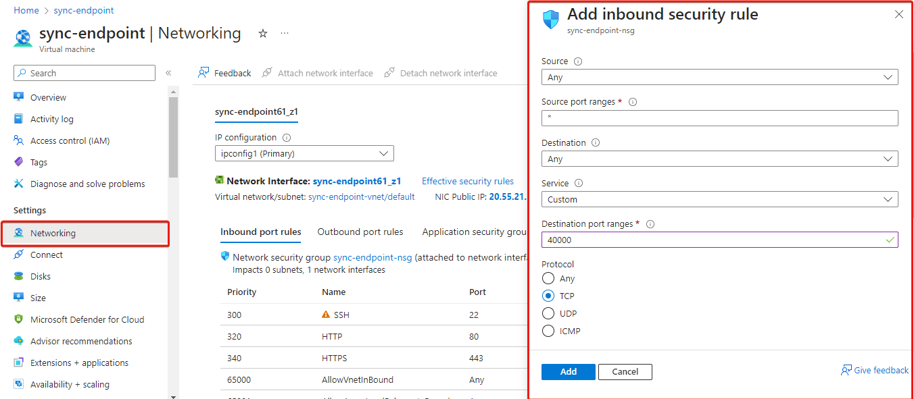Click the Activity log icon
This screenshot has height=399, width=914.
click(x=19, y=119)
